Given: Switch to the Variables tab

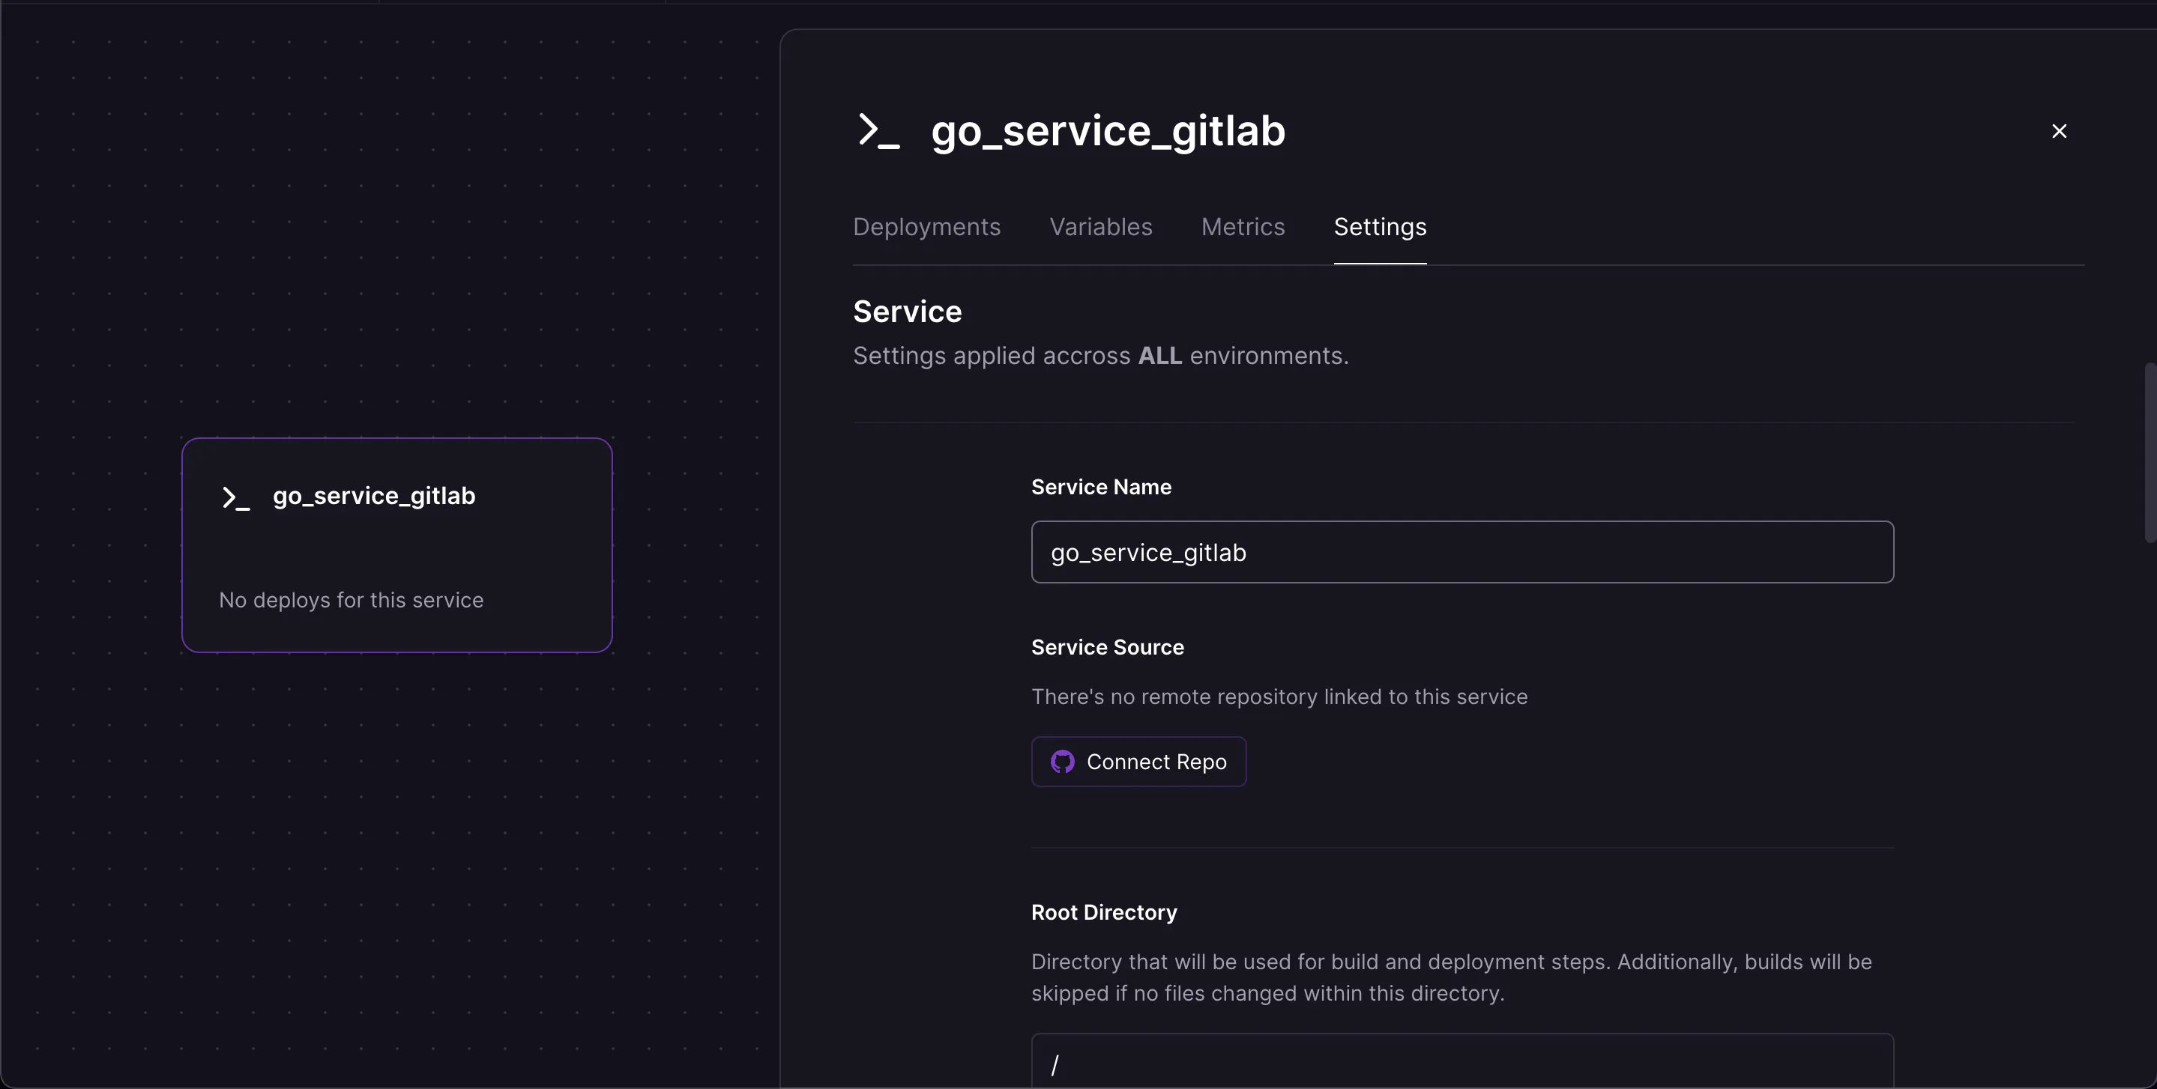Looking at the screenshot, I should click(x=1100, y=227).
